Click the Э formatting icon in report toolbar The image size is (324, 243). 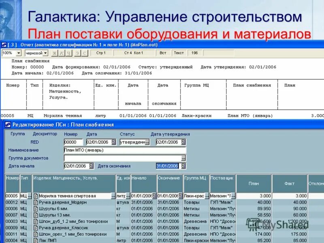pos(78,53)
